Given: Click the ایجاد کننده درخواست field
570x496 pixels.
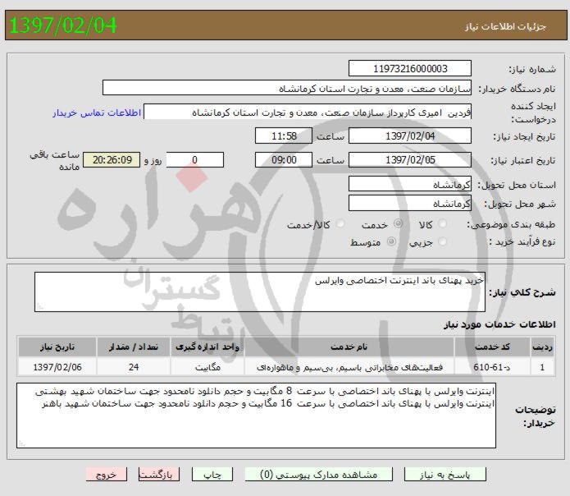Looking at the screenshot, I should (308, 112).
